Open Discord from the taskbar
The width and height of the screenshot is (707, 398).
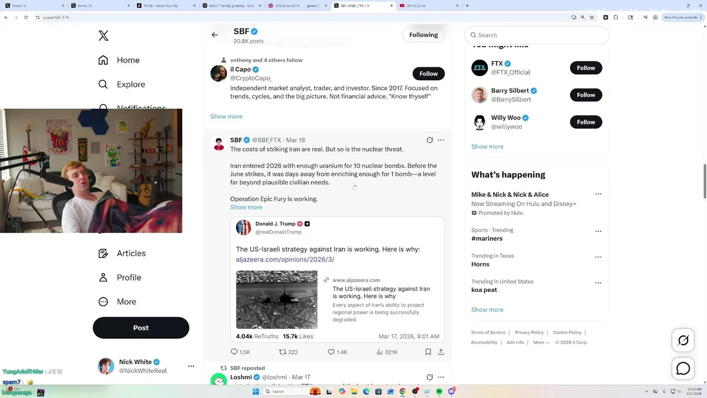452,391
